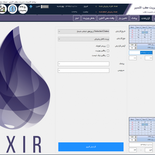Tick the پلاگین چک لیست checkbox

click(x=108, y=55)
